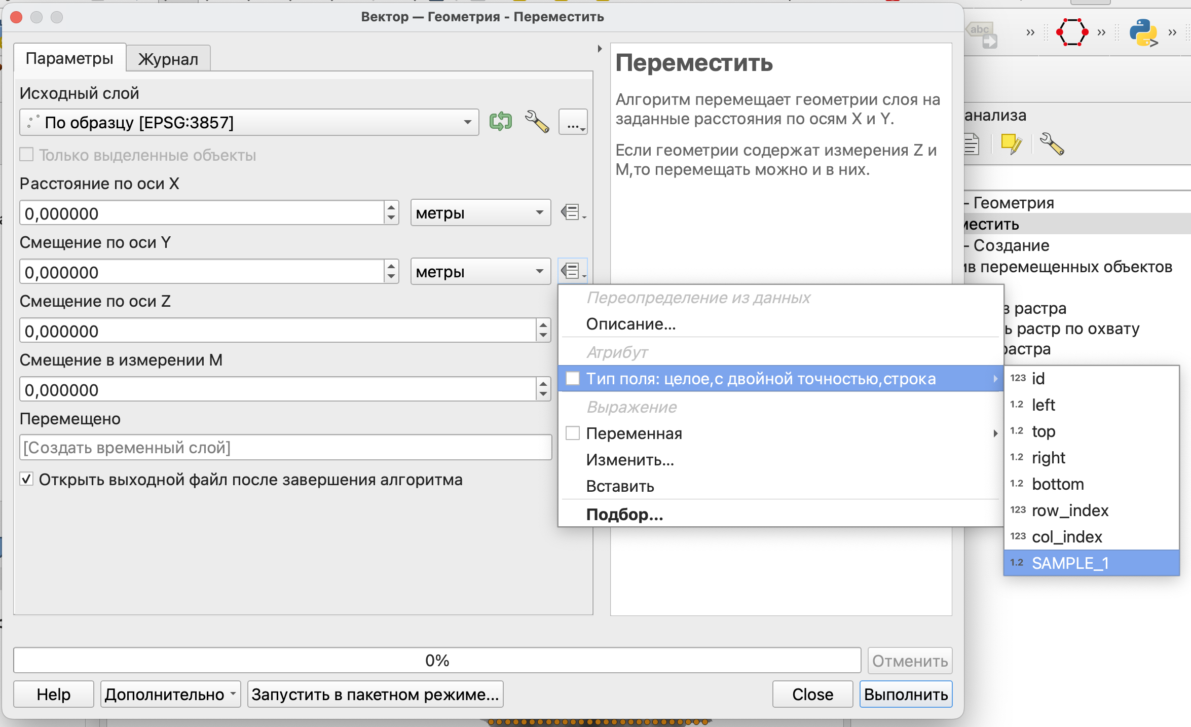Switch to the Журнал tab
The image size is (1191, 727).
168,59
